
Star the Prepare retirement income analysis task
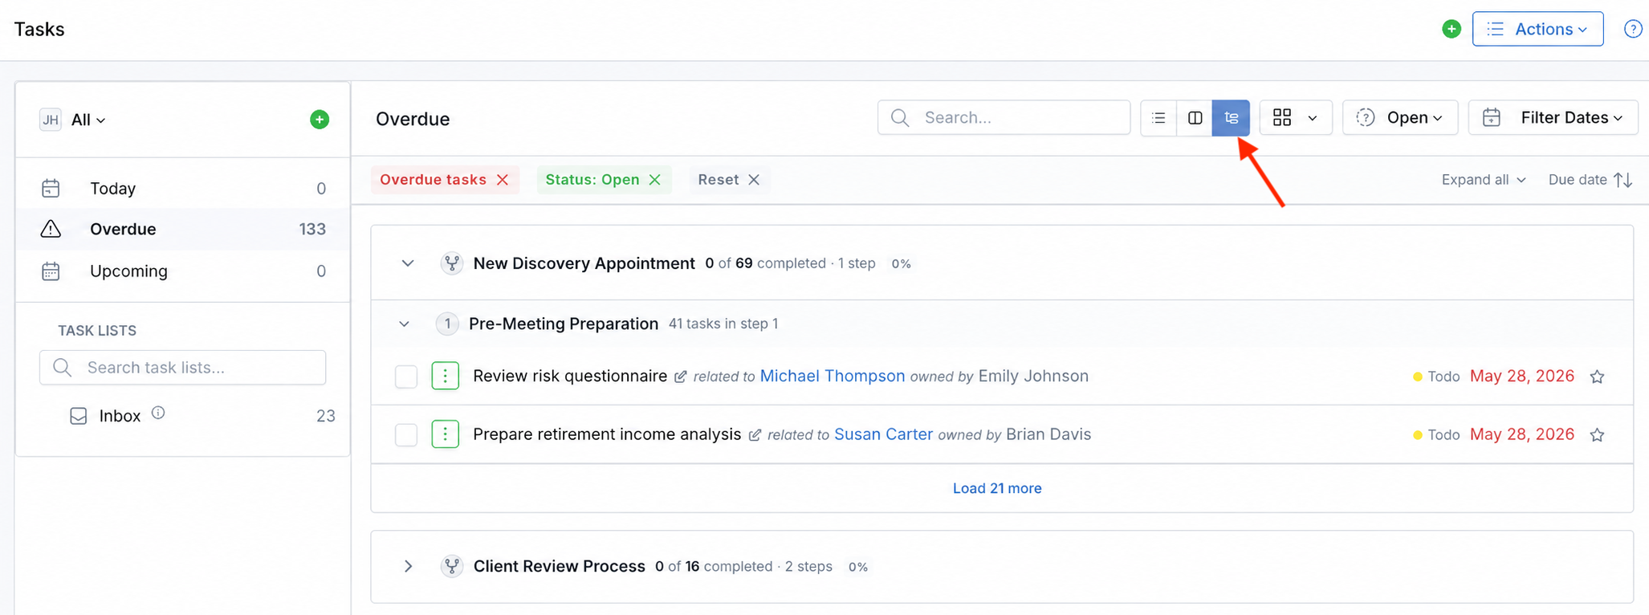click(1598, 434)
